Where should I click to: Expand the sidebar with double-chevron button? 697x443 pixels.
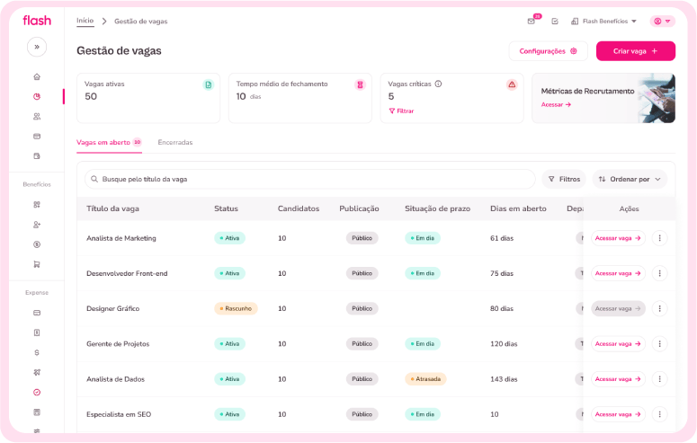[37, 47]
